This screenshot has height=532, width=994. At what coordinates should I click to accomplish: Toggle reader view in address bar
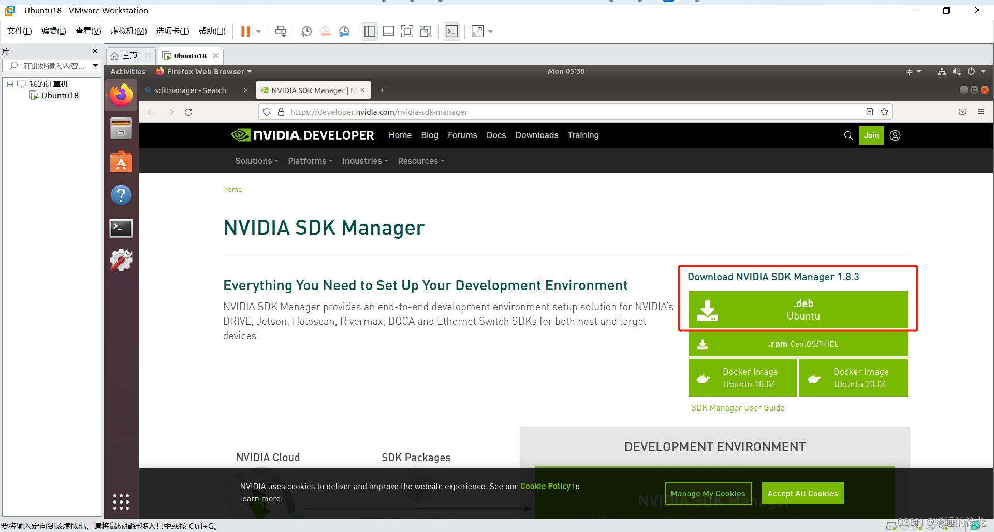[x=870, y=112]
